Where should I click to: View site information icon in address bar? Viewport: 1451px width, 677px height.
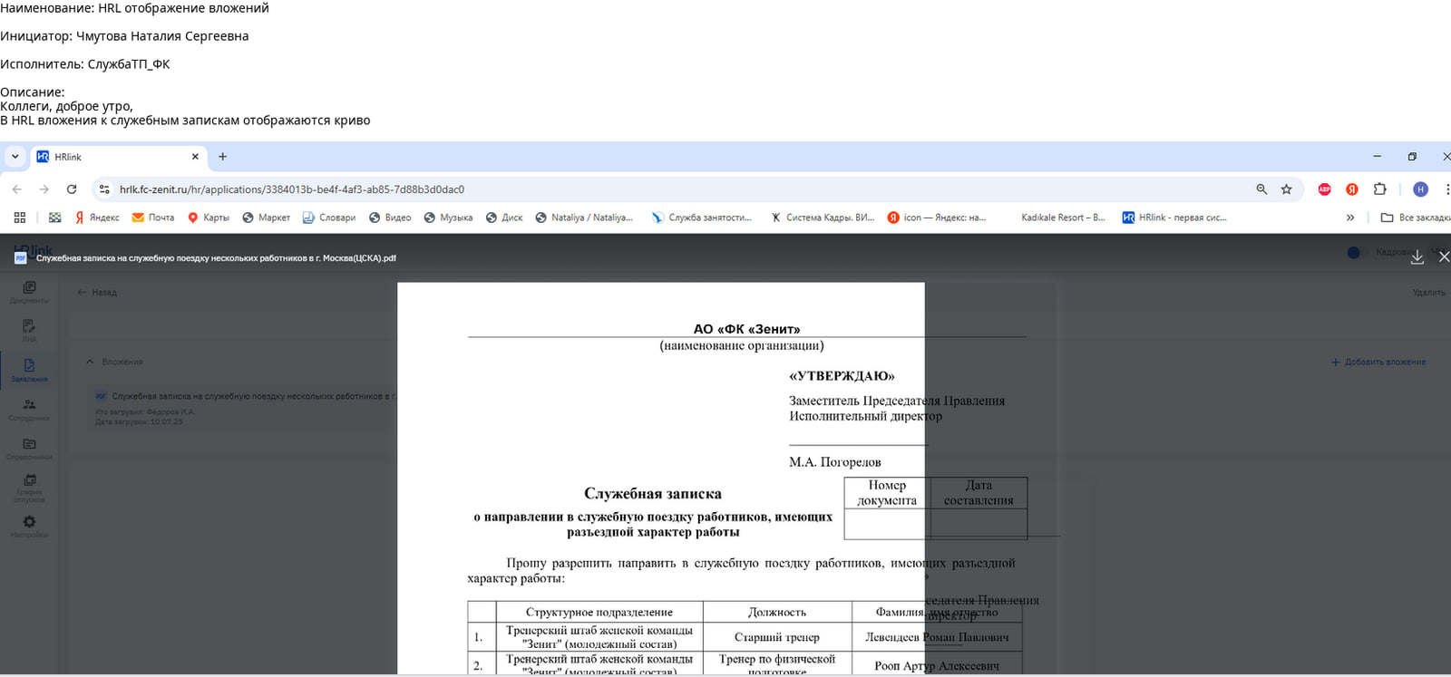pos(104,189)
